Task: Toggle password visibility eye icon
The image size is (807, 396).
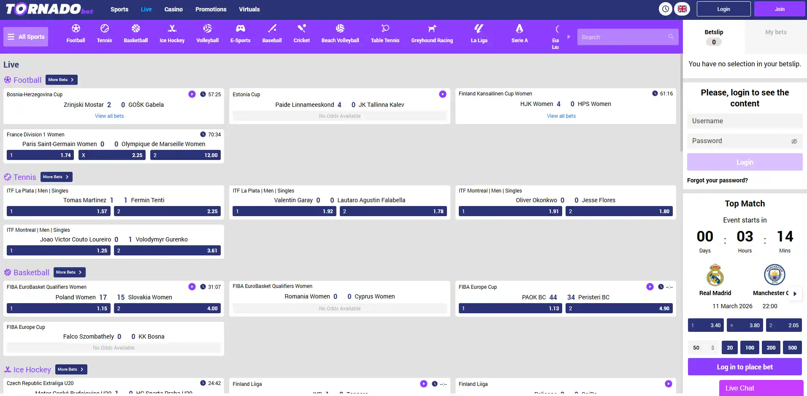Action: (x=794, y=141)
